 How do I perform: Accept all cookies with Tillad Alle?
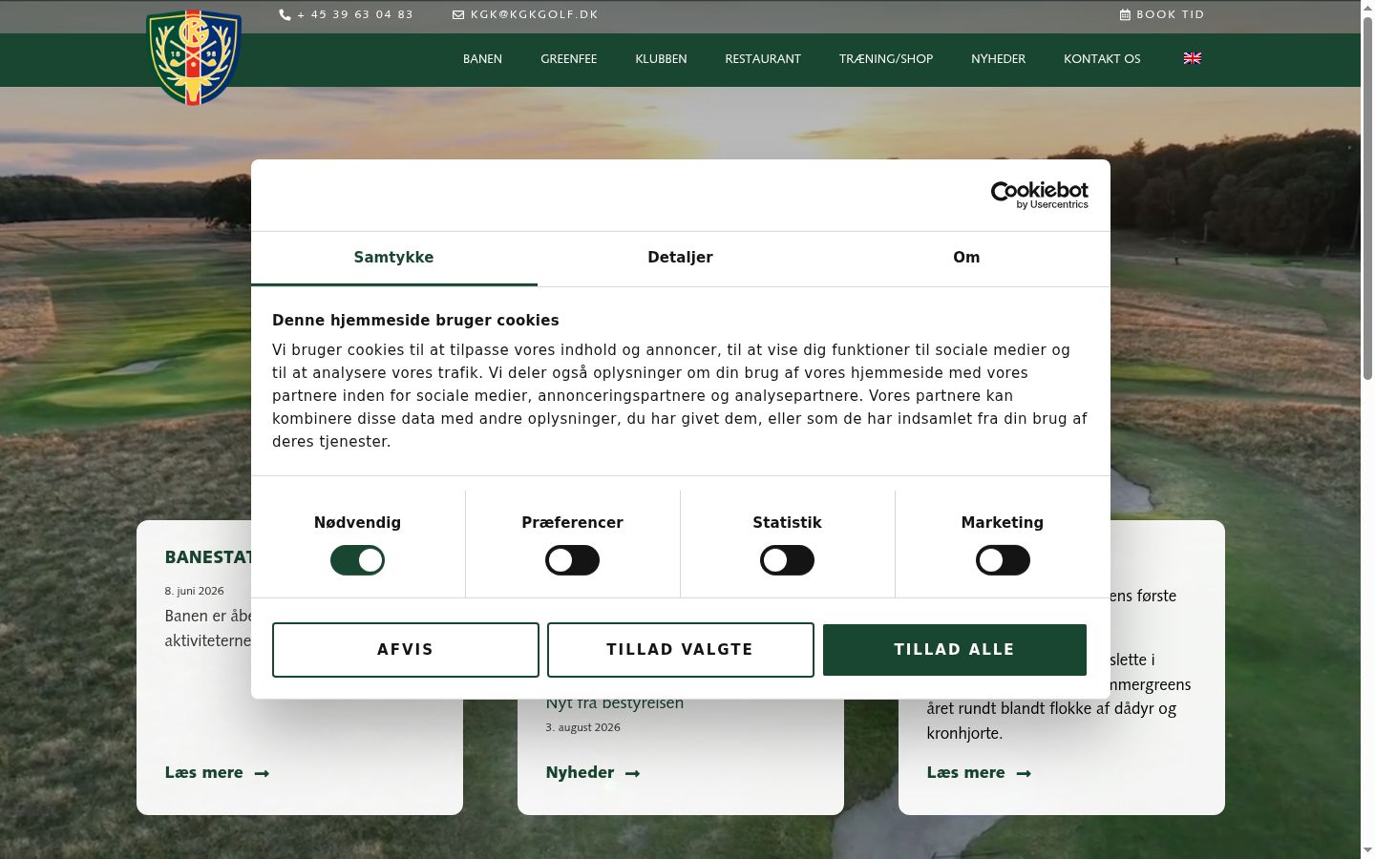pyautogui.click(x=955, y=650)
